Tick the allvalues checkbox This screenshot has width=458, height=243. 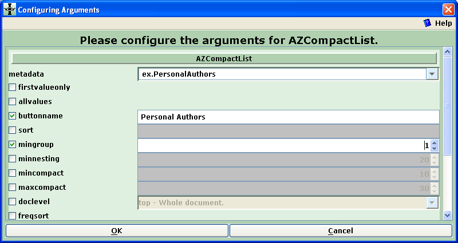coord(12,102)
